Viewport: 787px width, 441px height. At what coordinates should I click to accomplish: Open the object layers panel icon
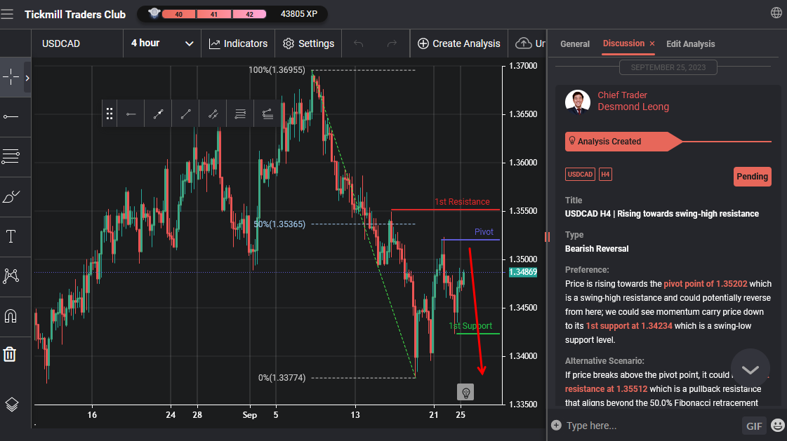coord(11,405)
